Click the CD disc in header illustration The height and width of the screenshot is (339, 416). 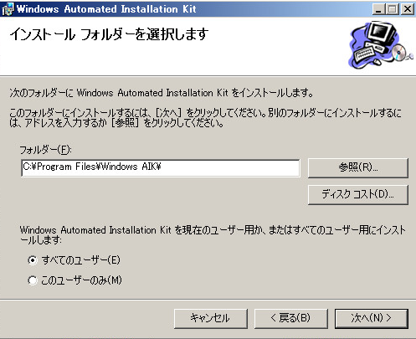point(399,52)
